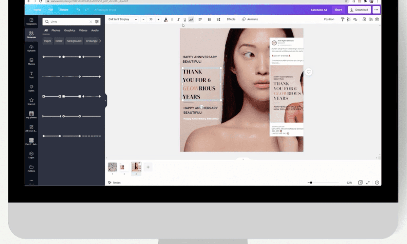Duplicate the selection with the copy icon
Image resolution: width=407 pixels, height=244 pixels.
(370, 19)
